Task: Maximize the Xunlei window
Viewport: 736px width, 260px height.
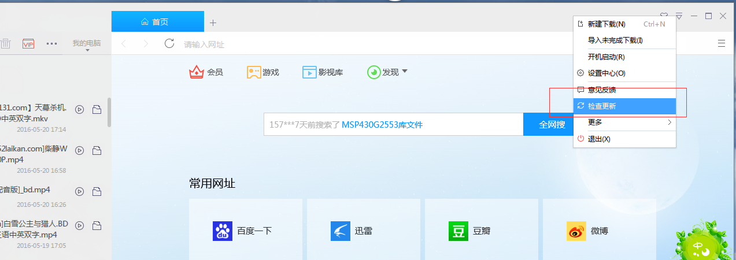Action: pyautogui.click(x=708, y=16)
